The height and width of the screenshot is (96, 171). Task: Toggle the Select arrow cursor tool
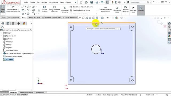(107, 2)
